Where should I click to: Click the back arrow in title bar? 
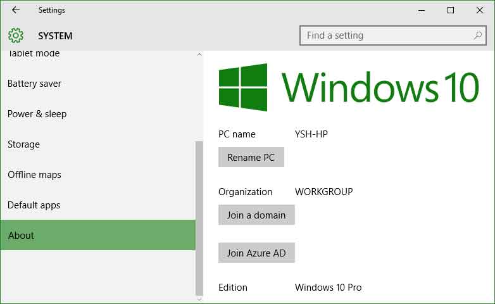pyautogui.click(x=16, y=10)
